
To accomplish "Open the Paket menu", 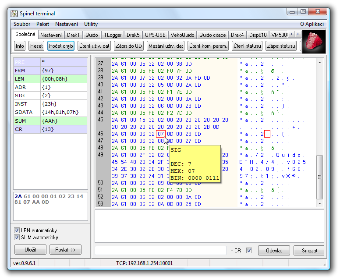I will [x=42, y=24].
